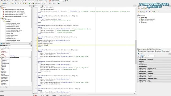The image size is (171, 96).
Task: Switch to Events tab in Object Inspector
Action: 7,48
